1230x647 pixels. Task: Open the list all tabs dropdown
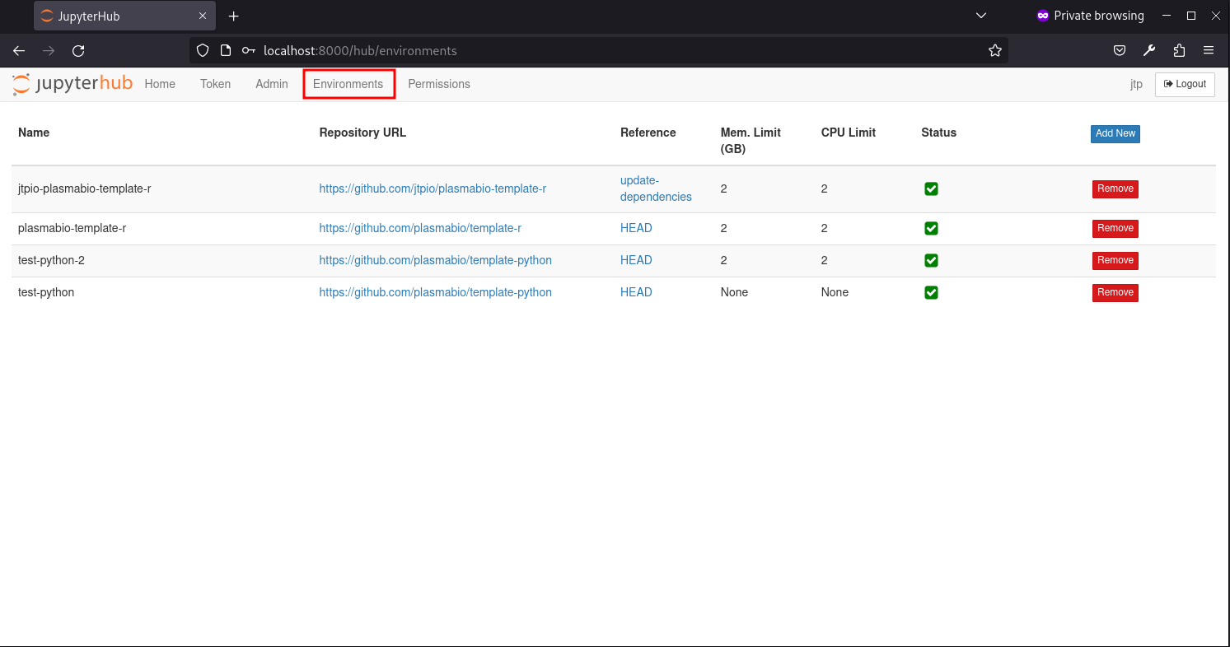980,16
